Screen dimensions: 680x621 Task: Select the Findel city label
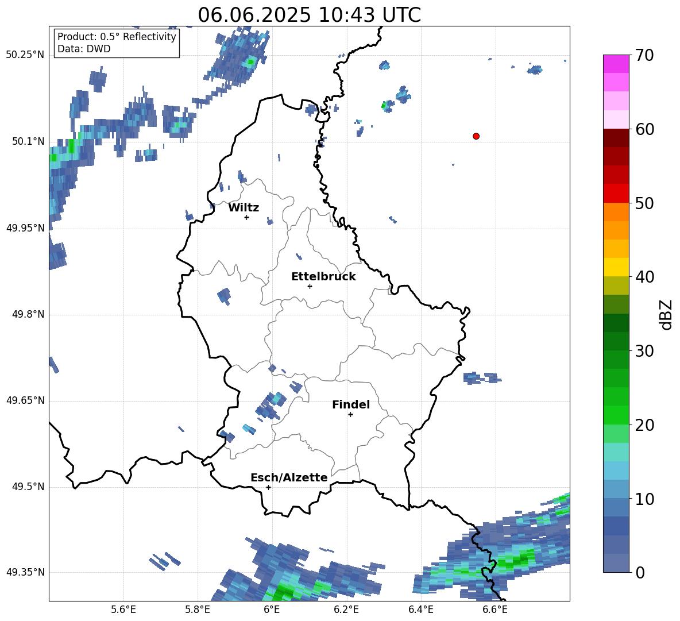click(351, 404)
